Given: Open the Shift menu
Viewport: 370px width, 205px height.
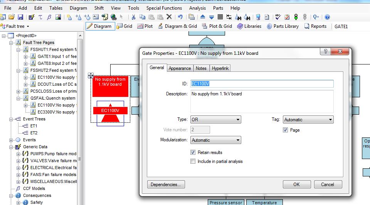Looking at the screenshot, I should coord(99,8).
